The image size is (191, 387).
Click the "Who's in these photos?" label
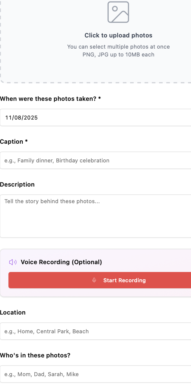[35, 355]
